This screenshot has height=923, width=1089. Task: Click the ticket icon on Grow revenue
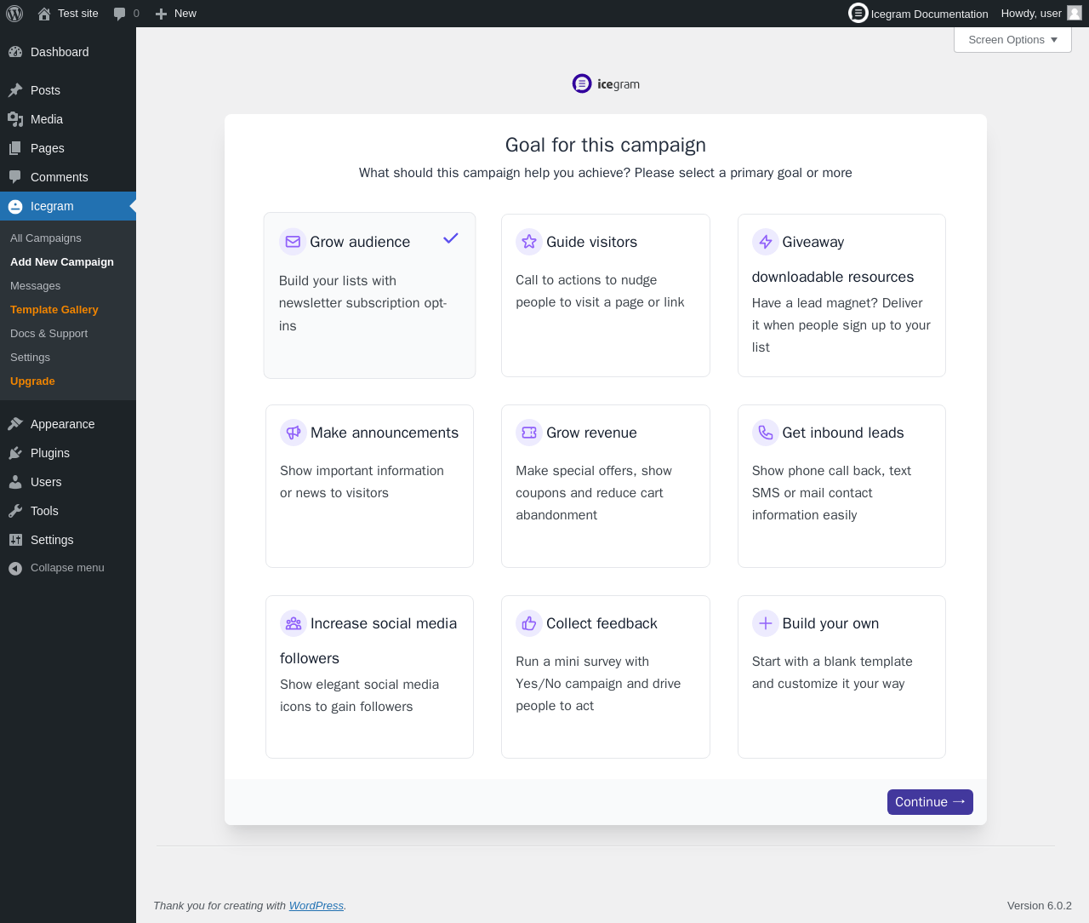point(529,433)
